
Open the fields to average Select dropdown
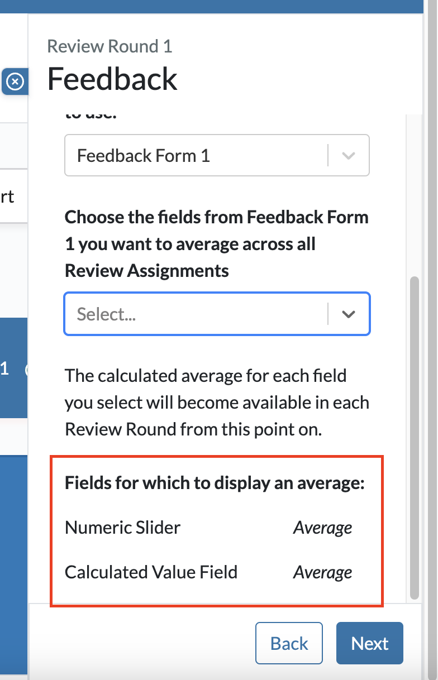[x=217, y=314]
